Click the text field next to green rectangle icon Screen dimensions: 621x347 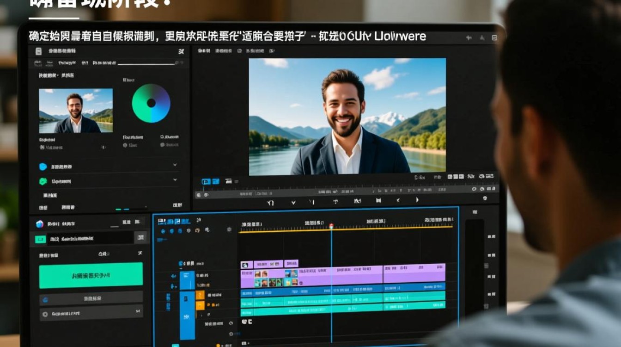(90, 239)
